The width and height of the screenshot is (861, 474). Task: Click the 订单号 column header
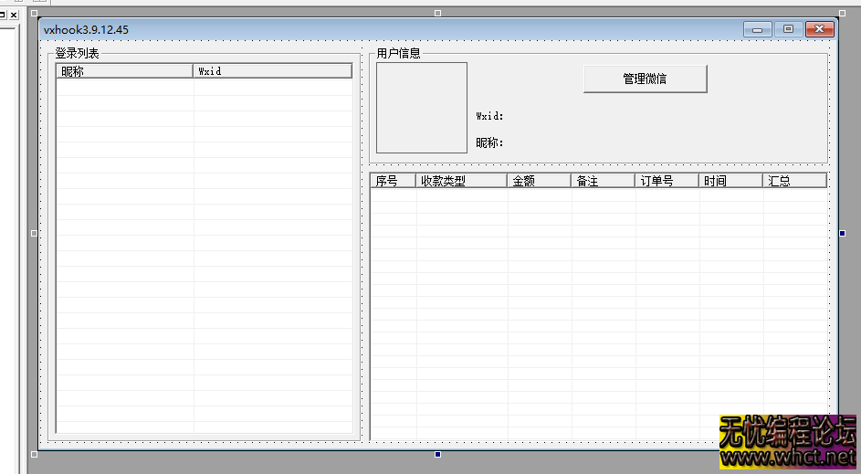(x=667, y=181)
